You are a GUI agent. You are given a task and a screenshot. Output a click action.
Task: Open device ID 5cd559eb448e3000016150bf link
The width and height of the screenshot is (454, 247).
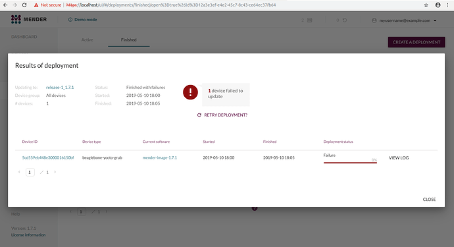tap(48, 157)
